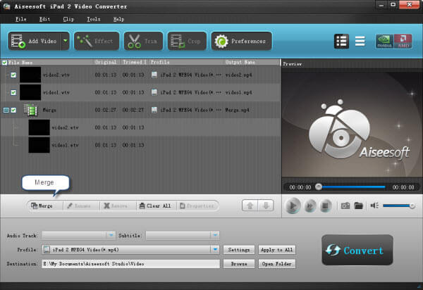Click the Settings button
The image size is (423, 290).
click(x=239, y=250)
